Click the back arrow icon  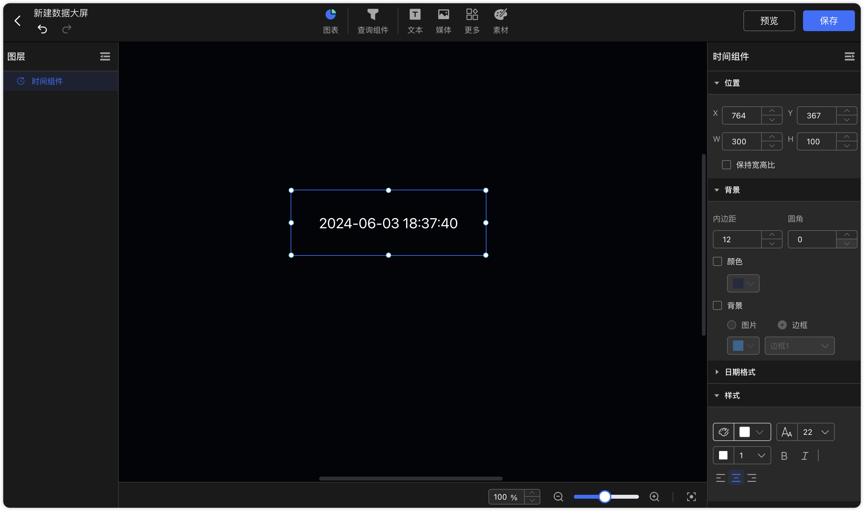click(18, 21)
